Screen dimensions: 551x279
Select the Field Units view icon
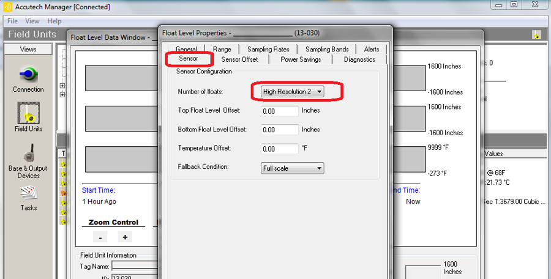pyautogui.click(x=28, y=113)
